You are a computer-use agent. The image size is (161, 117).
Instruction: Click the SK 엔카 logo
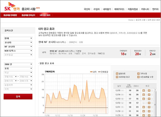(12, 6)
